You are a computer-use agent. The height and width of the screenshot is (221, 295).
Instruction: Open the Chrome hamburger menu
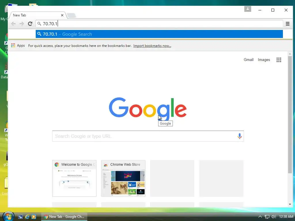point(288,24)
